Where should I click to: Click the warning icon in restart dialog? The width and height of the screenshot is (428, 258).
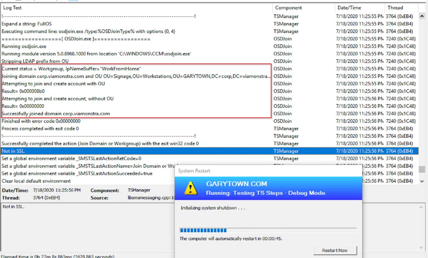[191, 188]
